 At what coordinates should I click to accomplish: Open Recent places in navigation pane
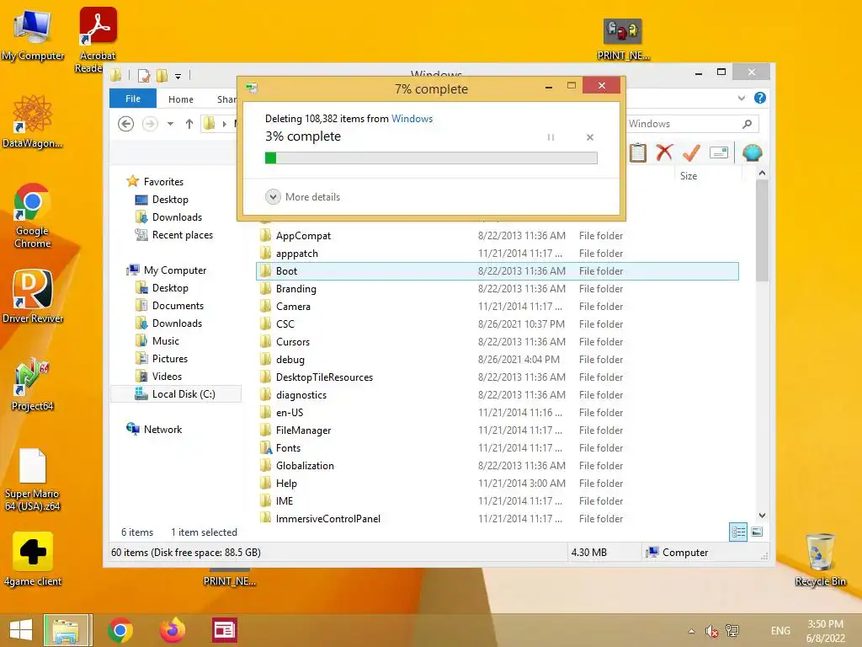coord(182,235)
